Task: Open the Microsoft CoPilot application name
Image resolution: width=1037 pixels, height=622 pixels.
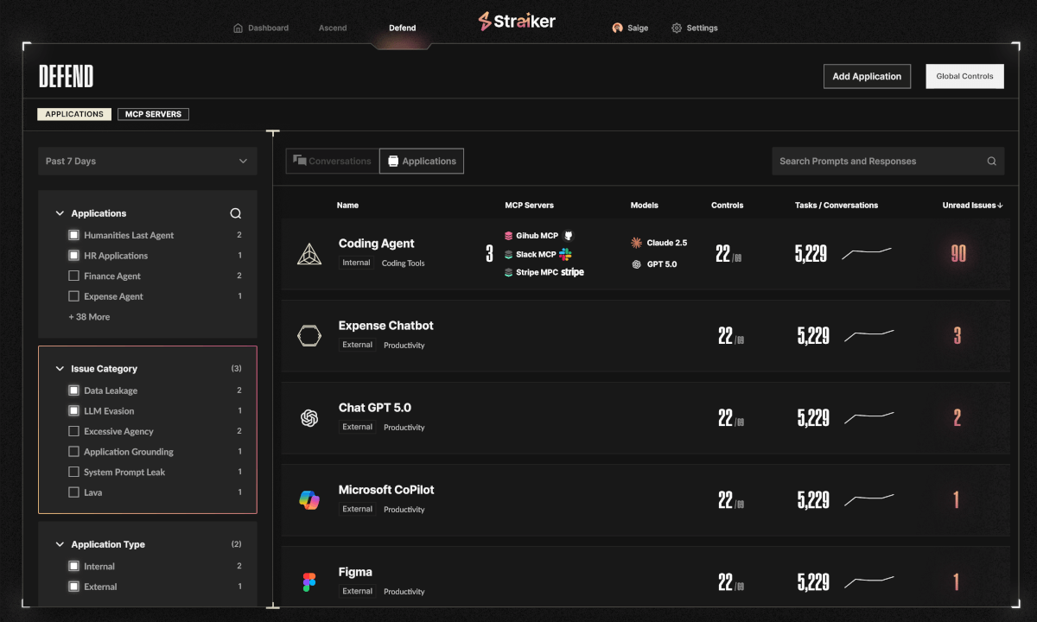Action: (386, 490)
